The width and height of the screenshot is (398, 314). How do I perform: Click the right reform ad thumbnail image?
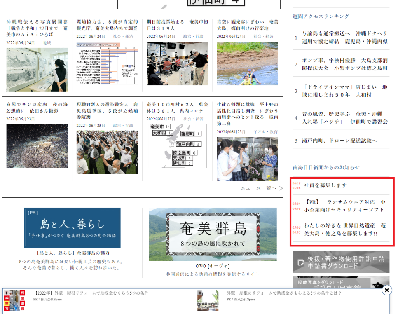[208, 301]
